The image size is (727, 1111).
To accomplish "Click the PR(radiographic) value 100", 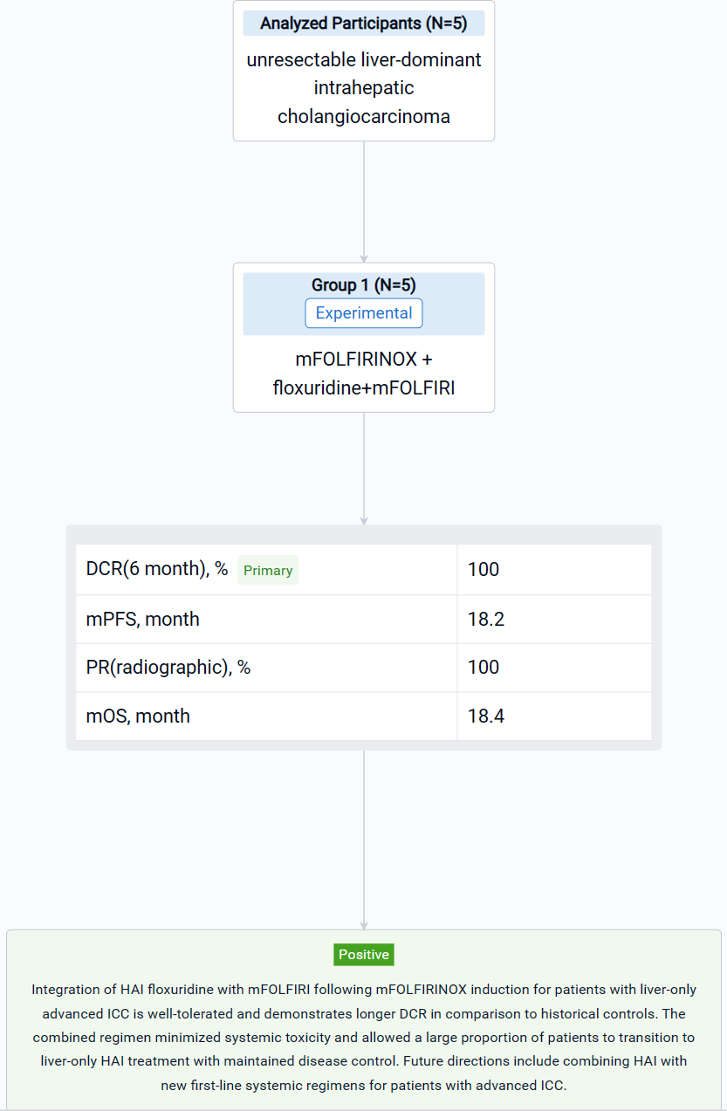I will [484, 668].
